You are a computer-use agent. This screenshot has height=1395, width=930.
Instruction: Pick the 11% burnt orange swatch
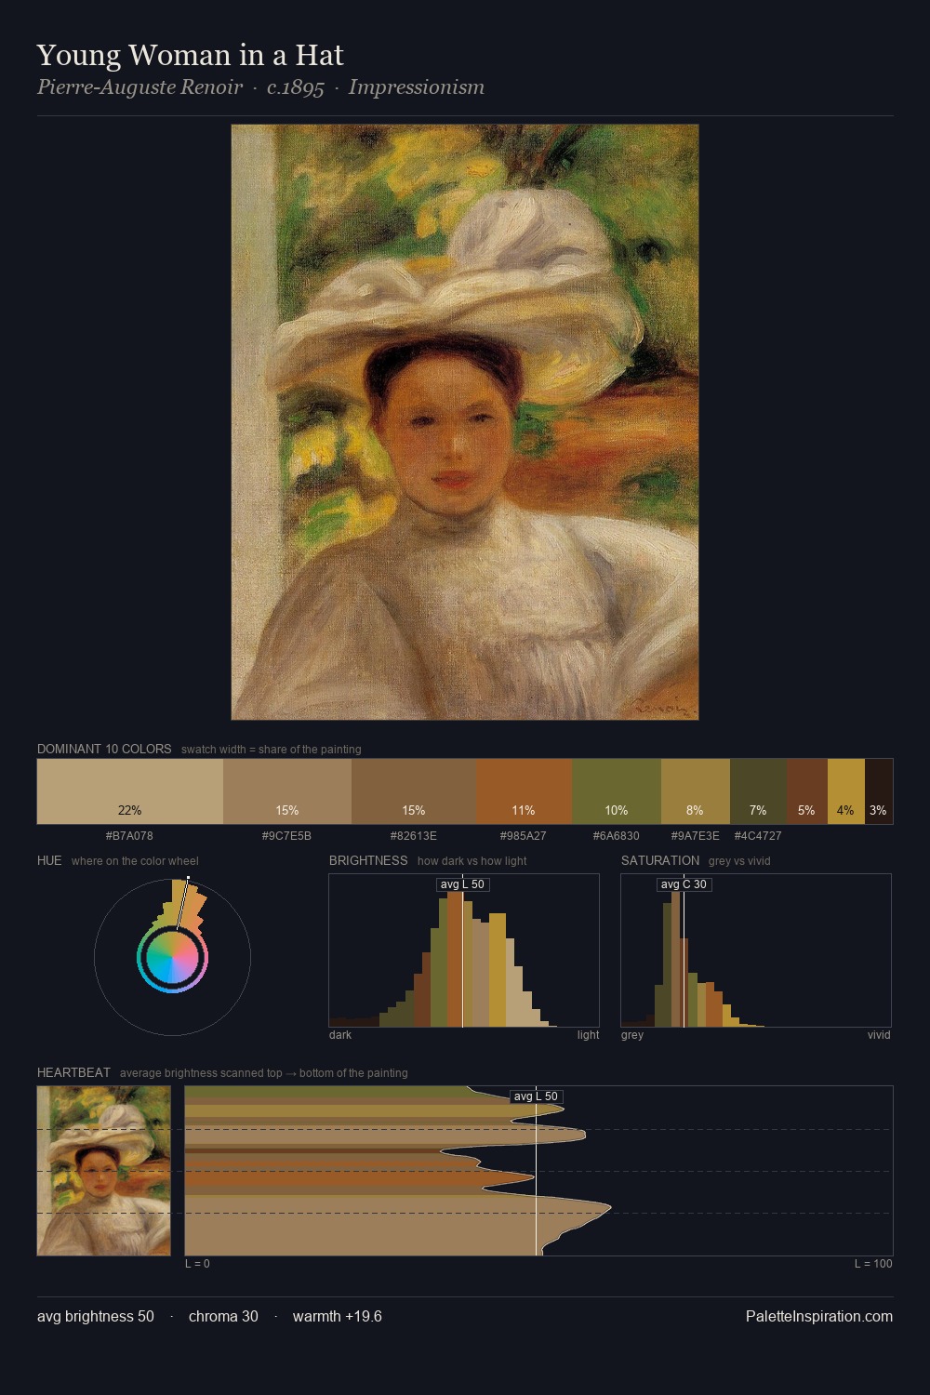point(524,791)
